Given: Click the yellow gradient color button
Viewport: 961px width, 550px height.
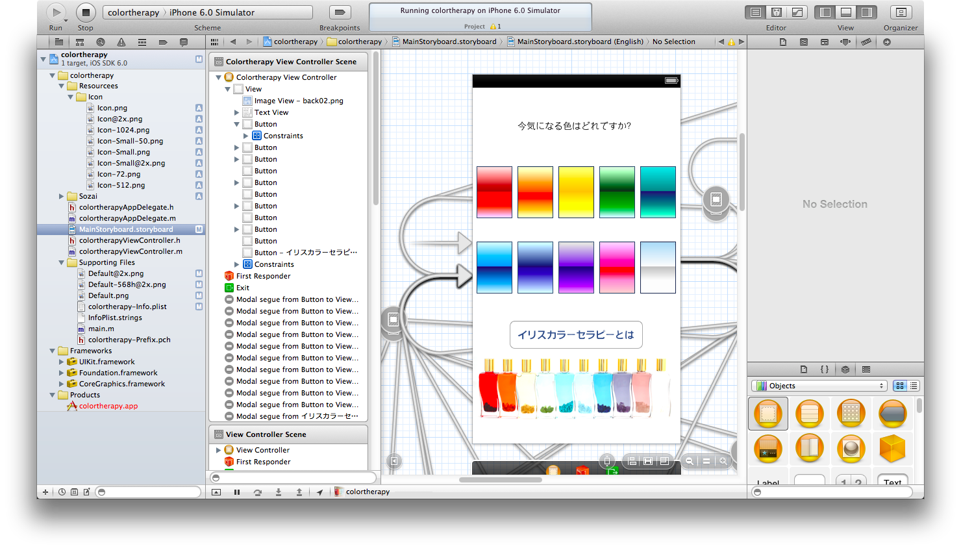Looking at the screenshot, I should 576,192.
